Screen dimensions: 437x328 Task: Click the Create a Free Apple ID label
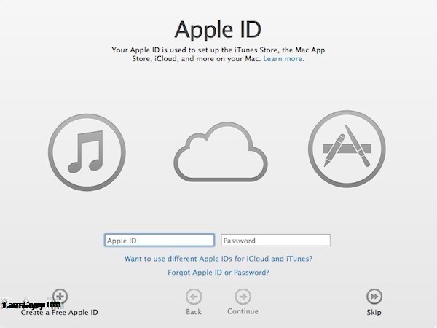coord(60,313)
